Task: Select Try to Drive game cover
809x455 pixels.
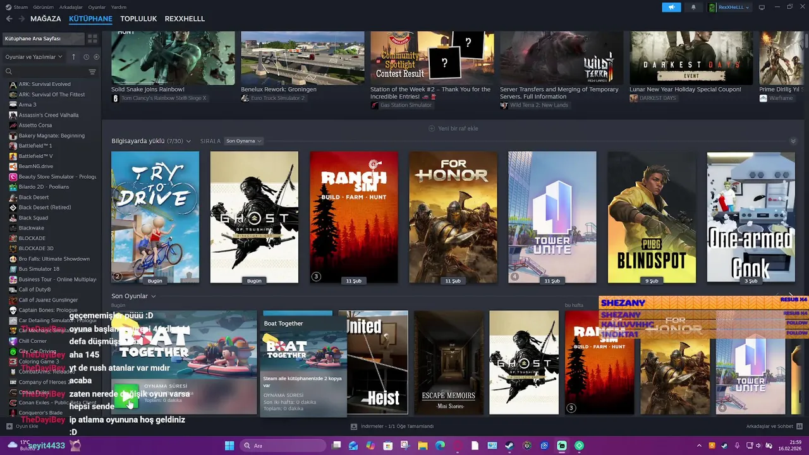Action: click(x=155, y=217)
